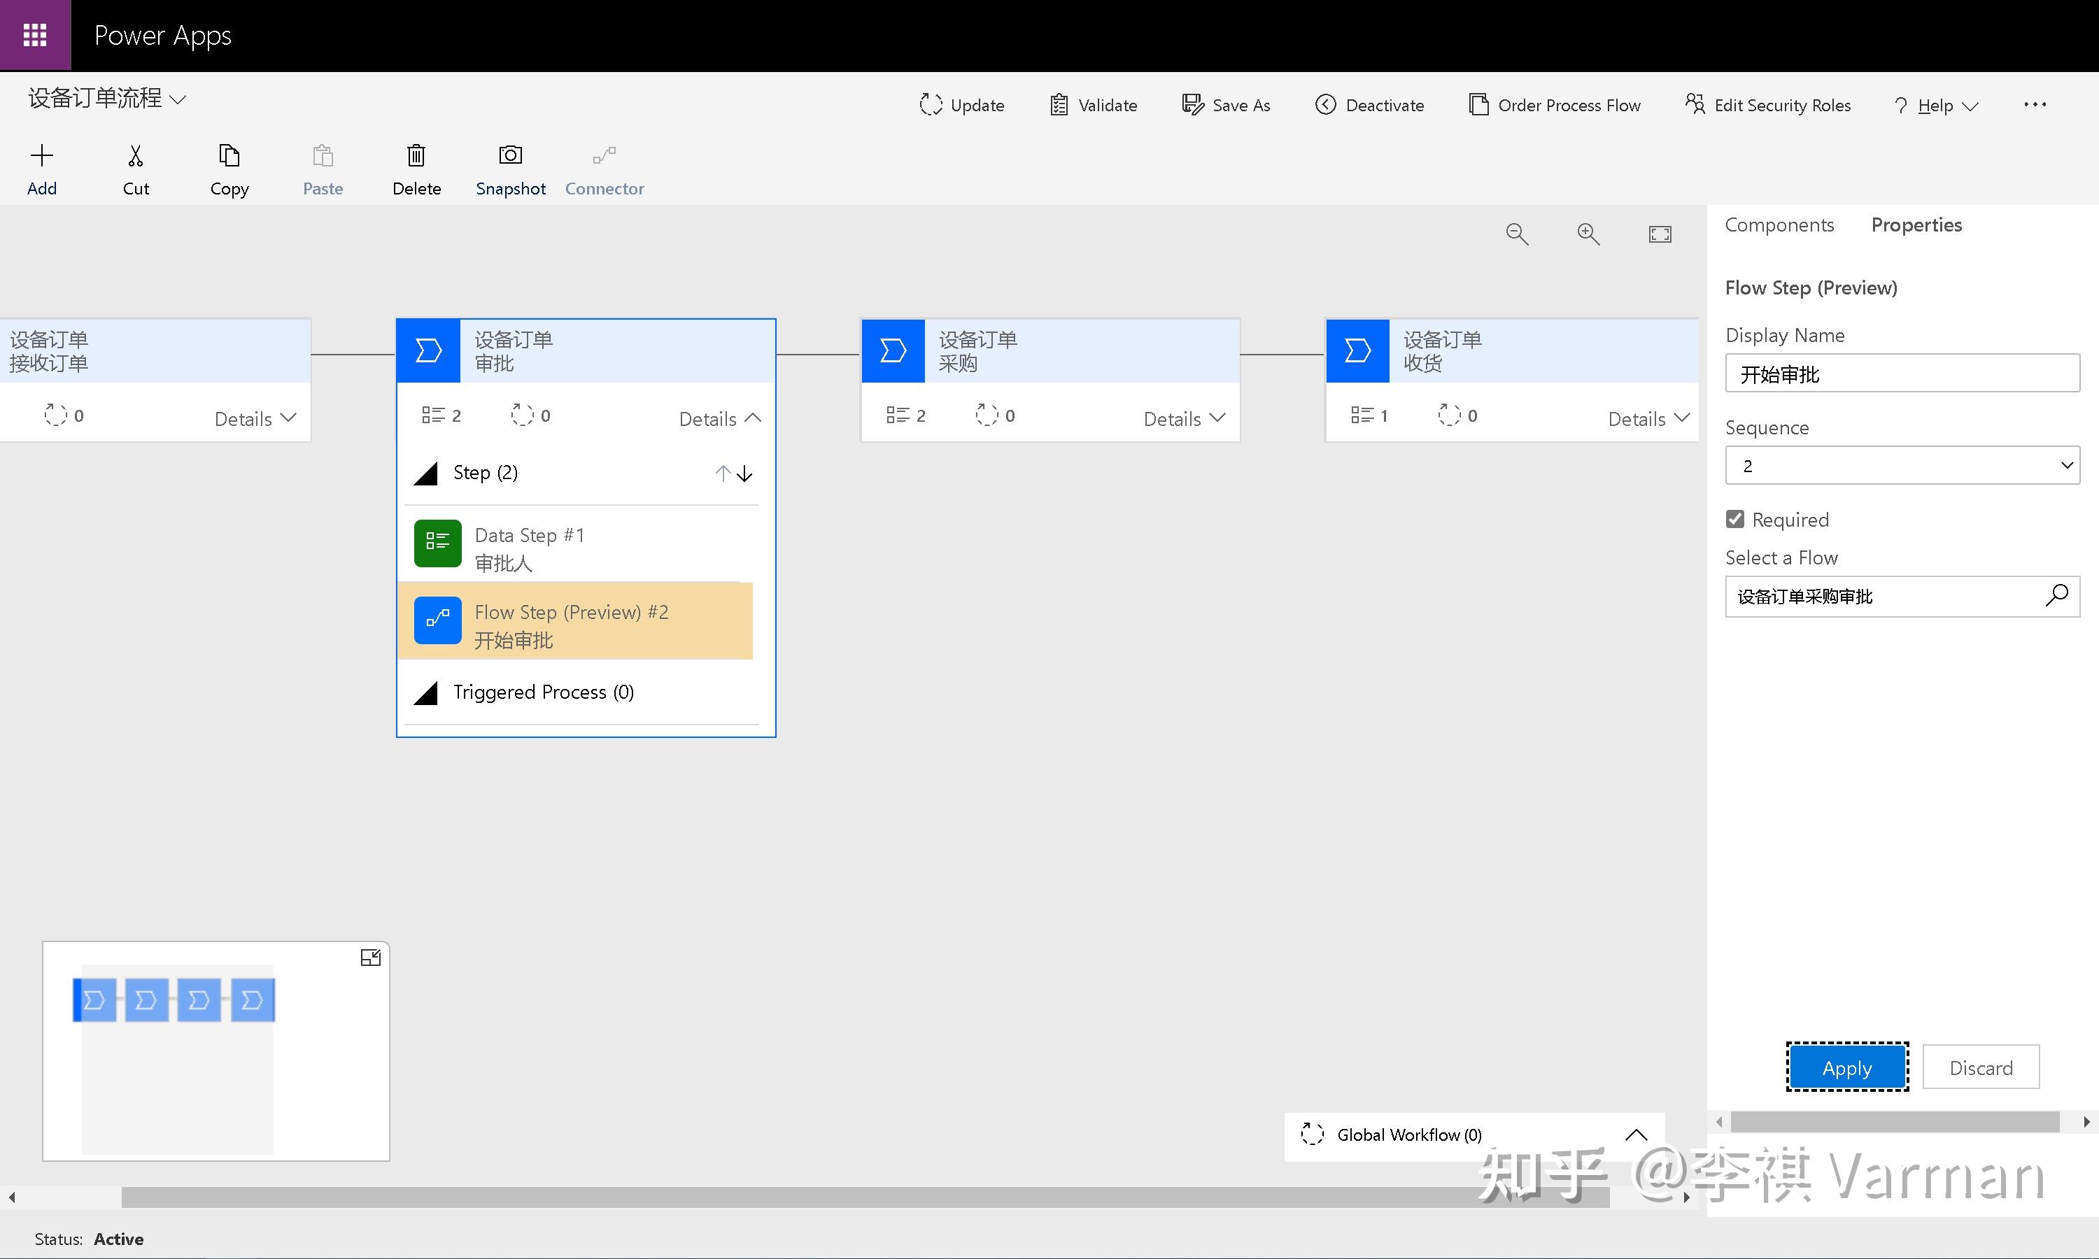The width and height of the screenshot is (2099, 1259).
Task: Click the fit-to-canvas icon
Action: click(1660, 234)
